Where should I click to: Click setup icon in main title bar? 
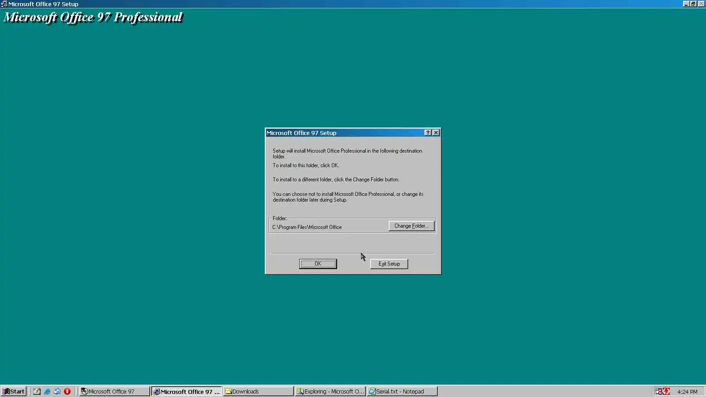coord(4,4)
